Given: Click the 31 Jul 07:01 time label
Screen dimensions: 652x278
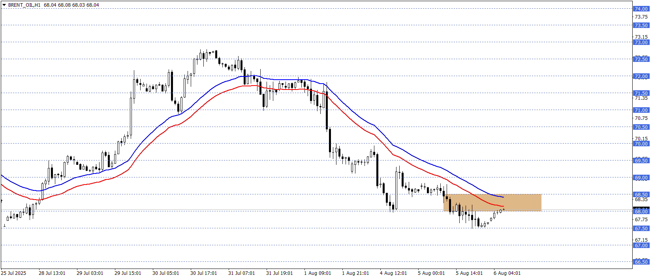Looking at the screenshot, I should tap(242, 273).
